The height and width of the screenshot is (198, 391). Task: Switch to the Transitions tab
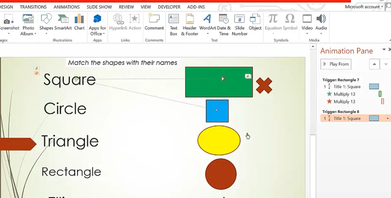coord(33,7)
